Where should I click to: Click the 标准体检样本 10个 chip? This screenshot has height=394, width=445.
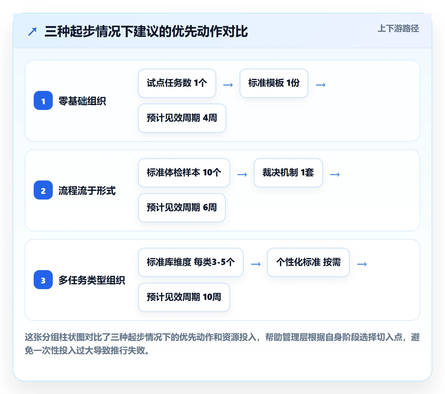click(184, 173)
